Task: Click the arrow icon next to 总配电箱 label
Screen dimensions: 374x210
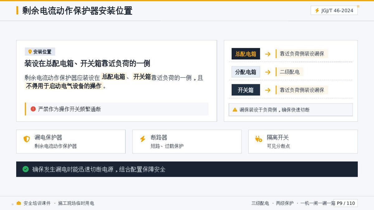Action: [268, 54]
